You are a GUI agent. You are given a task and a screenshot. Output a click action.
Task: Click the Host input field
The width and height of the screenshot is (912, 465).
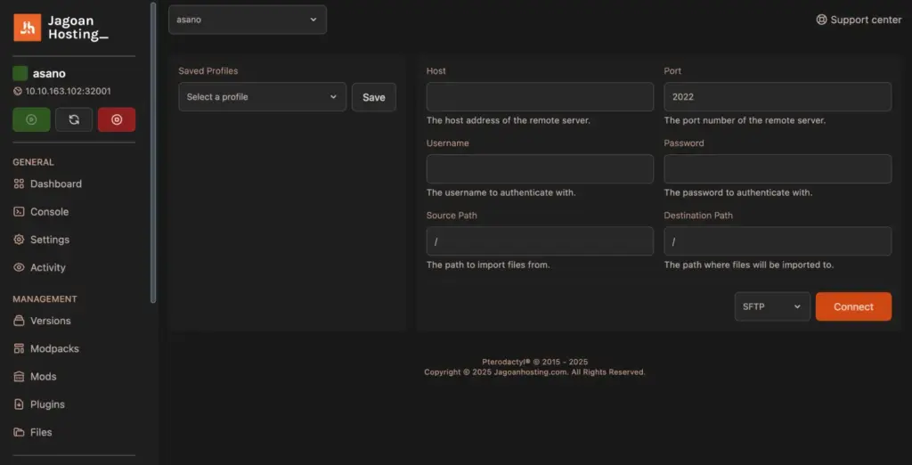540,96
